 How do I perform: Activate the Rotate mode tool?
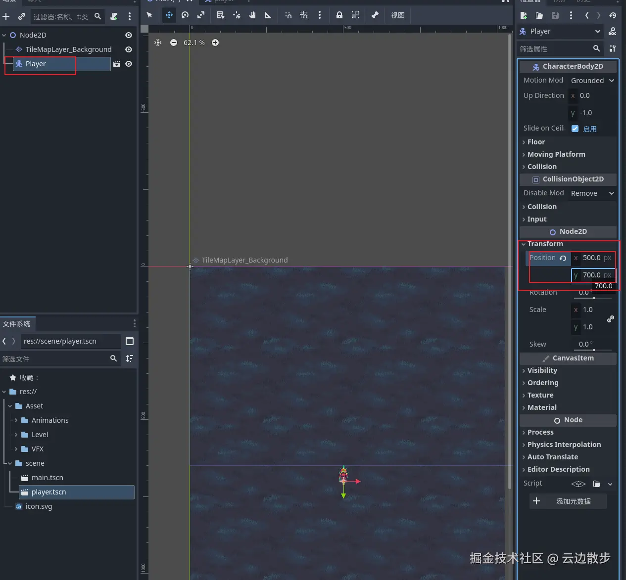pyautogui.click(x=185, y=15)
